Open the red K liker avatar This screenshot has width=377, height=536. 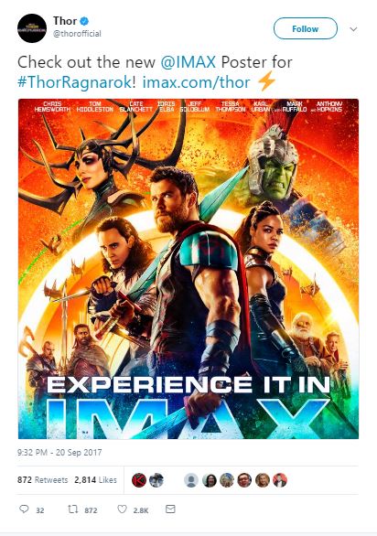(139, 480)
